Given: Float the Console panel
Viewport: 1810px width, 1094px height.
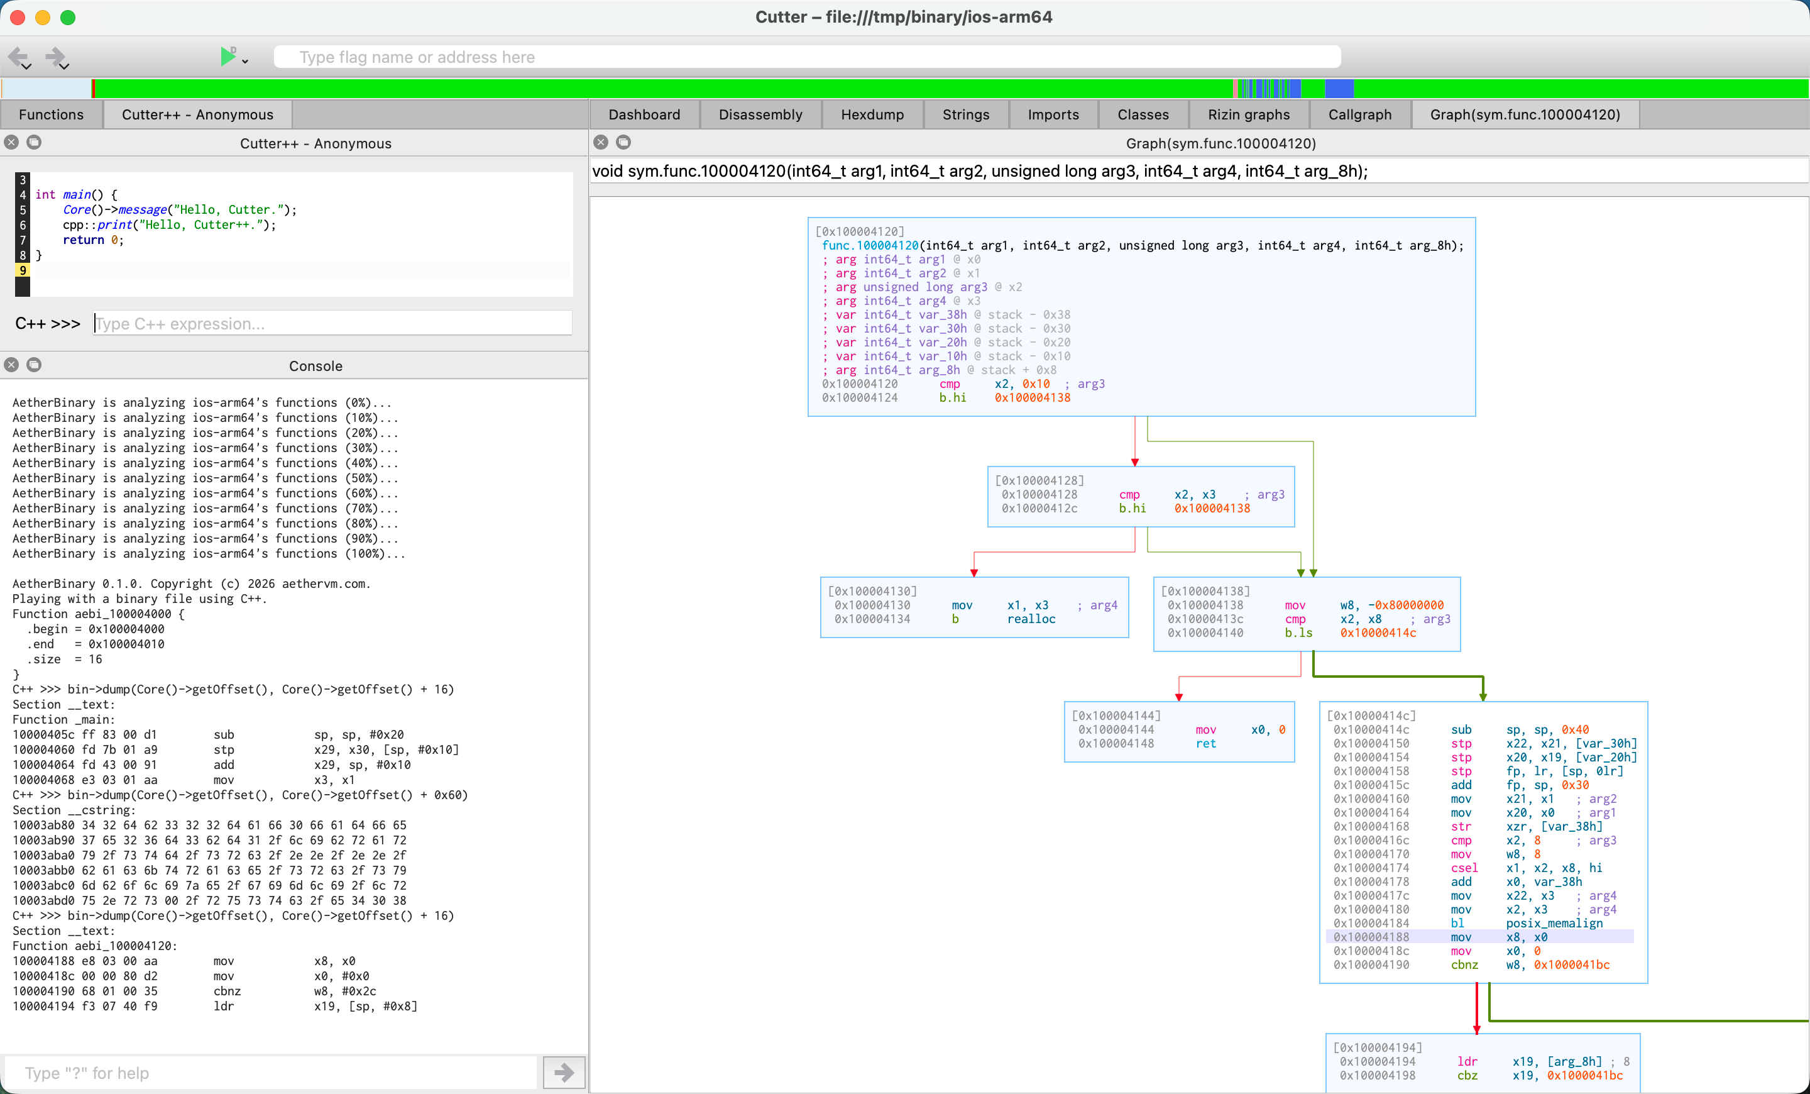Looking at the screenshot, I should pos(34,365).
